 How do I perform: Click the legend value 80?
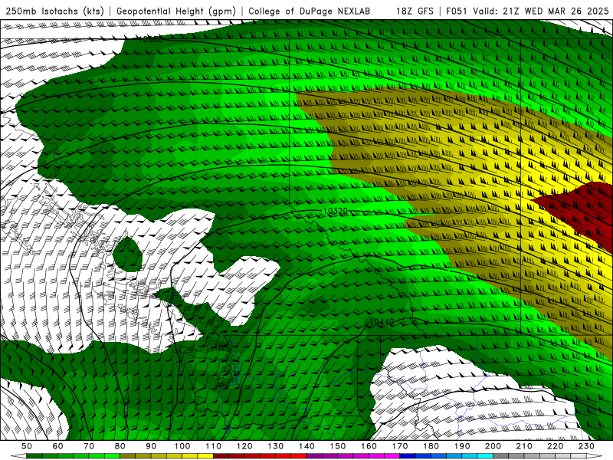[x=120, y=446]
